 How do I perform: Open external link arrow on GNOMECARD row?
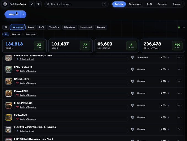coord(181,81)
